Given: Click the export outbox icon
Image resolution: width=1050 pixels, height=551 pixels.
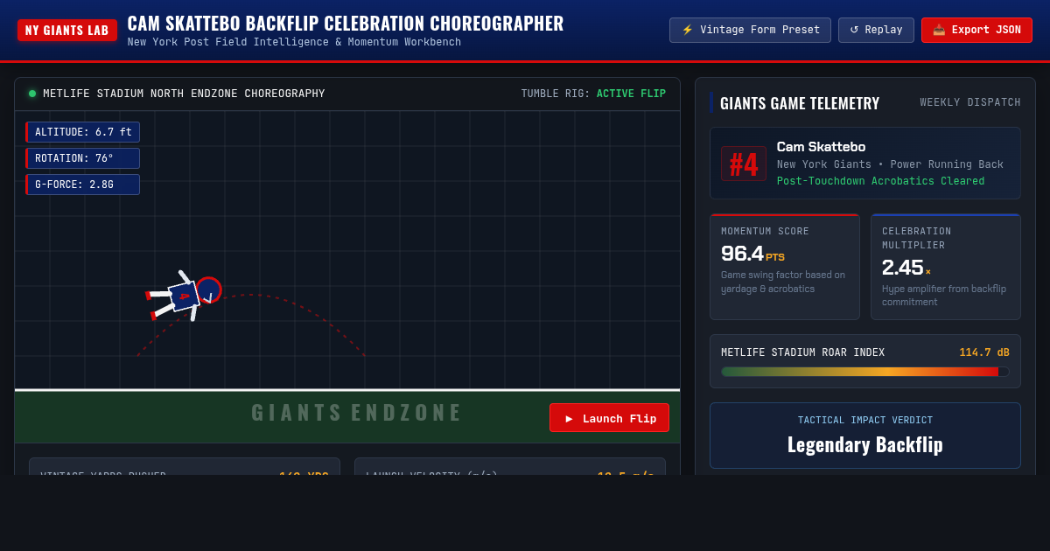Looking at the screenshot, I should tap(939, 30).
